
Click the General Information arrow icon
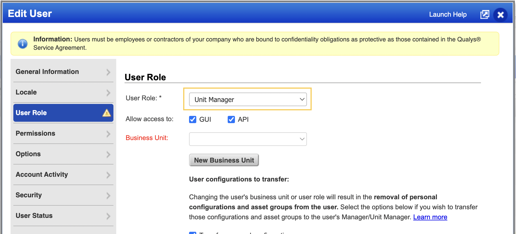(108, 72)
